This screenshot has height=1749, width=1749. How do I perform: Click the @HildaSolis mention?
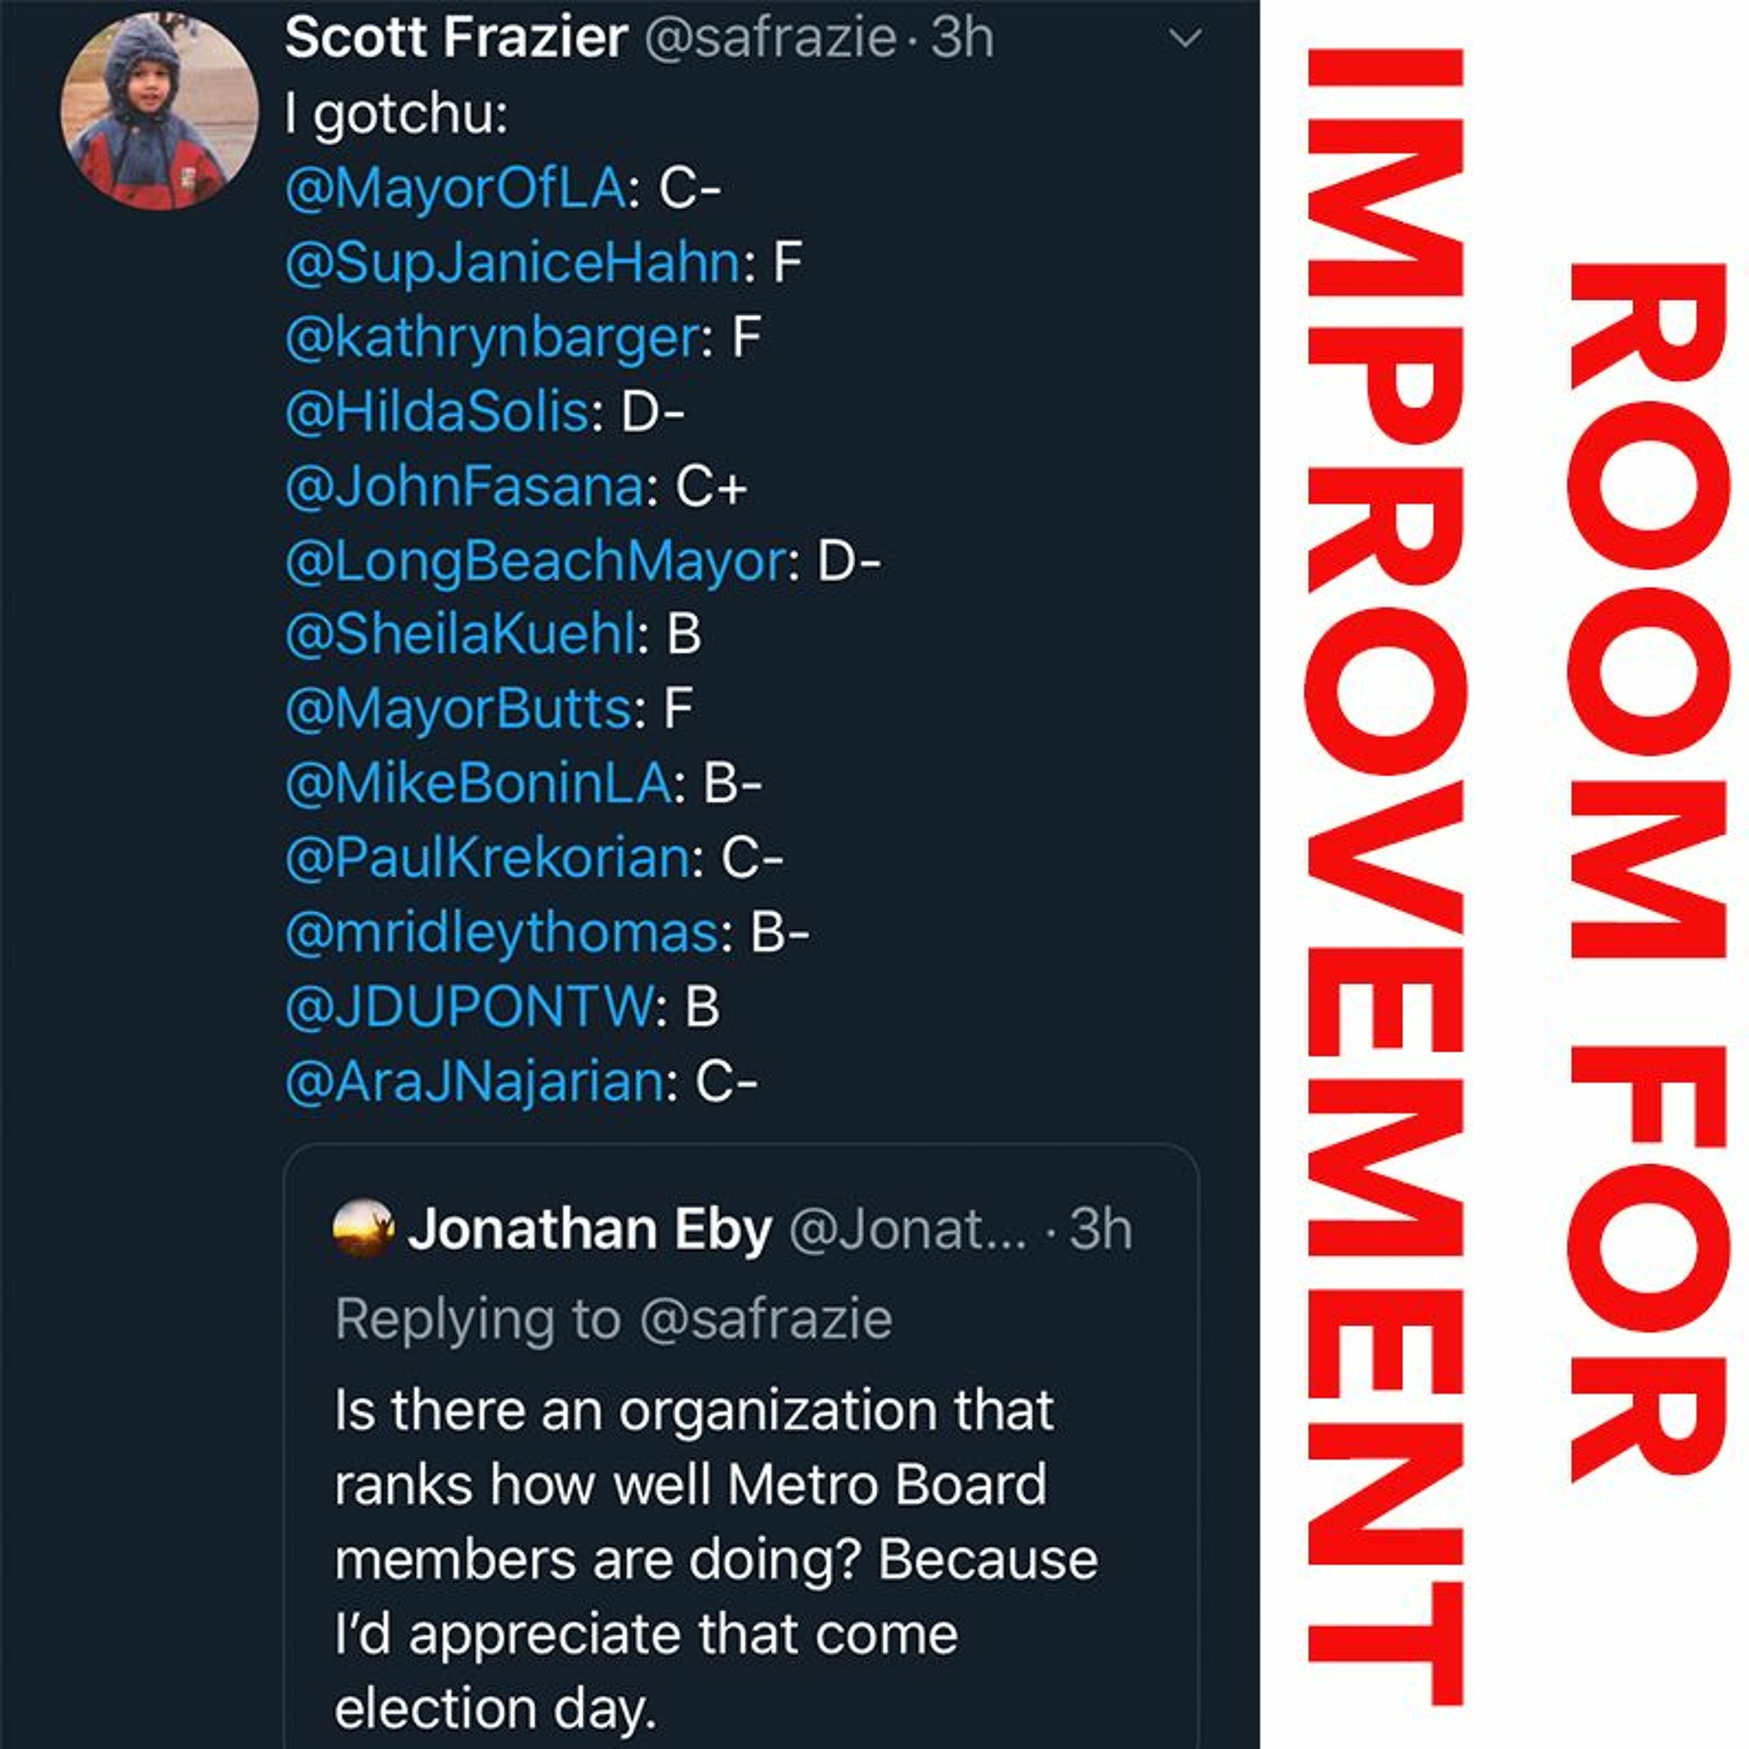(x=437, y=412)
